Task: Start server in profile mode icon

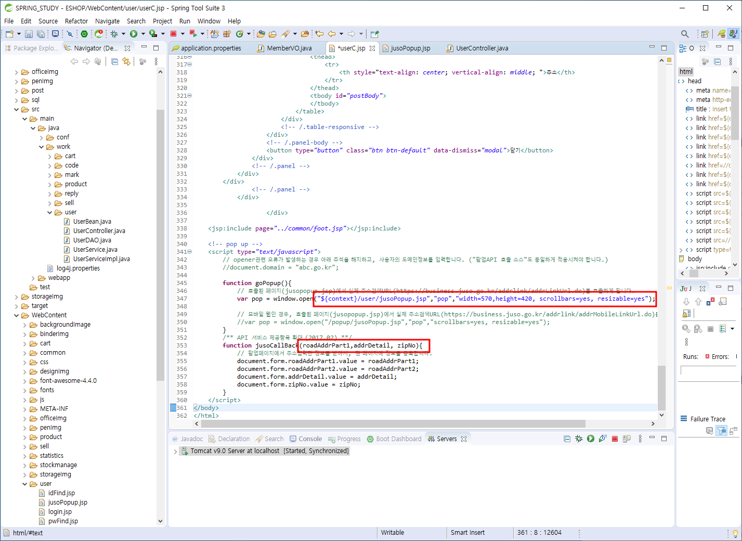Action: tap(603, 439)
